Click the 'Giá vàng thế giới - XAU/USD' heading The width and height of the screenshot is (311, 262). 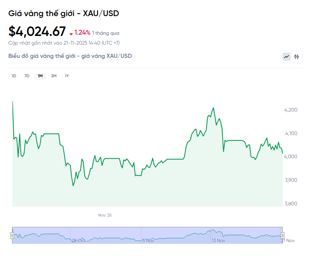pyautogui.click(x=63, y=13)
